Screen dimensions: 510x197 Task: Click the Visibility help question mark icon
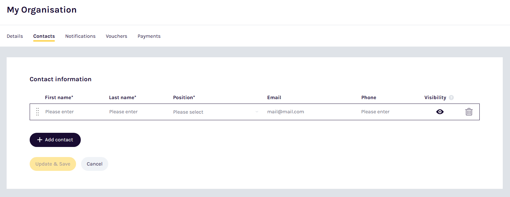click(451, 98)
